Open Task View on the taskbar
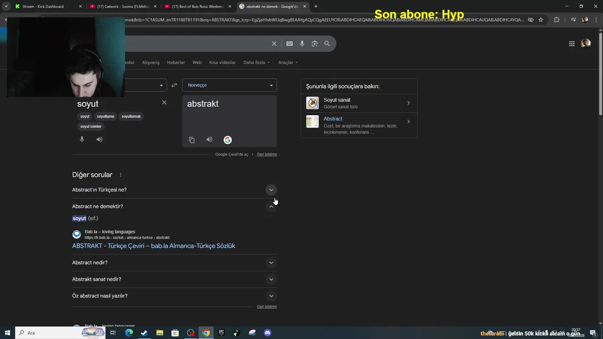Screen dimensions: 603x339 click(113, 333)
